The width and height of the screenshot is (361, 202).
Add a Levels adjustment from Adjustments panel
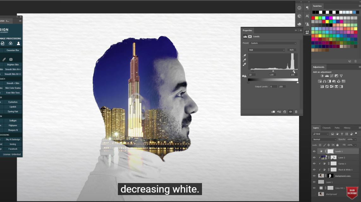327,76
